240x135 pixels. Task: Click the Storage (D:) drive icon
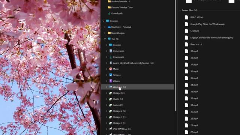click(111, 93)
